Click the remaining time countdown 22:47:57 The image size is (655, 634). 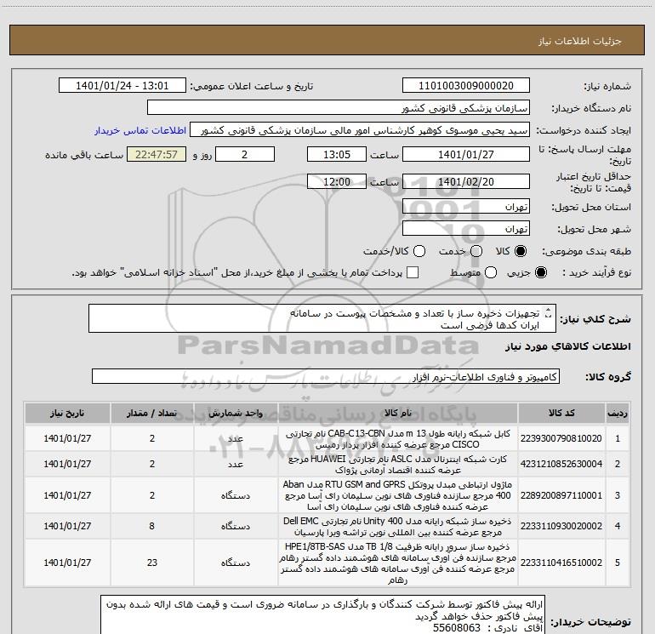[x=157, y=154]
